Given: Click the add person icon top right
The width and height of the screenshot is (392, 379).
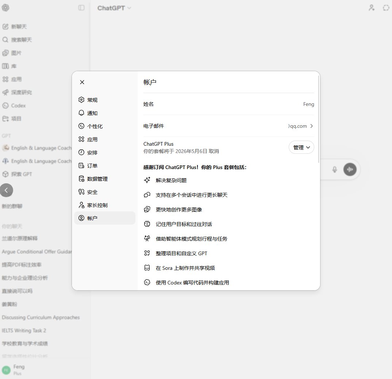Looking at the screenshot, I should (x=372, y=8).
